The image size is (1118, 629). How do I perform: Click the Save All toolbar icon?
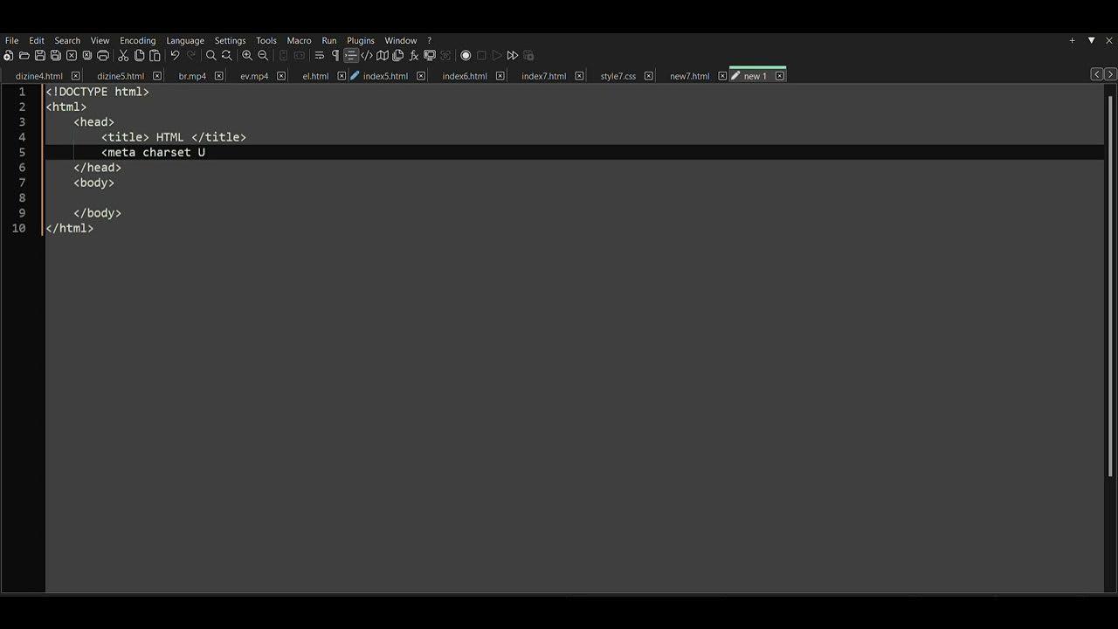(x=56, y=55)
